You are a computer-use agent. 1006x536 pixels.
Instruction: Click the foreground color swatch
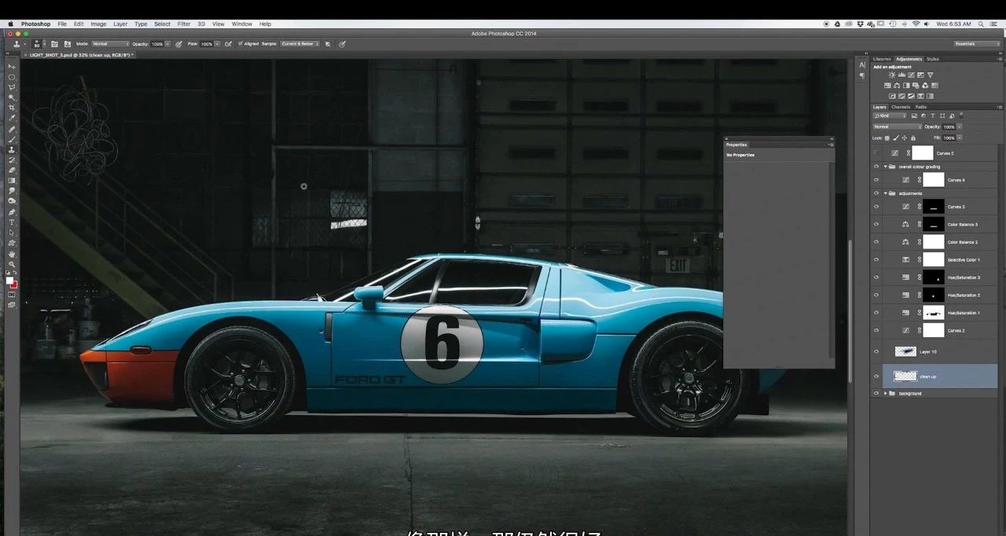pyautogui.click(x=9, y=281)
